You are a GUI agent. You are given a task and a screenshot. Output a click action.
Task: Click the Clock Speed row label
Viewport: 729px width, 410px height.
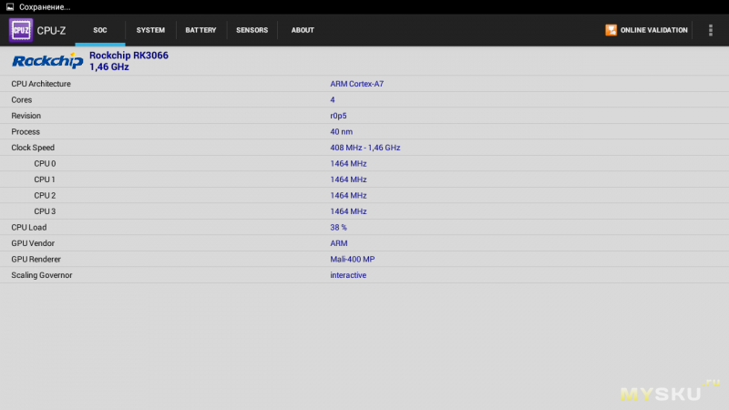(x=33, y=148)
